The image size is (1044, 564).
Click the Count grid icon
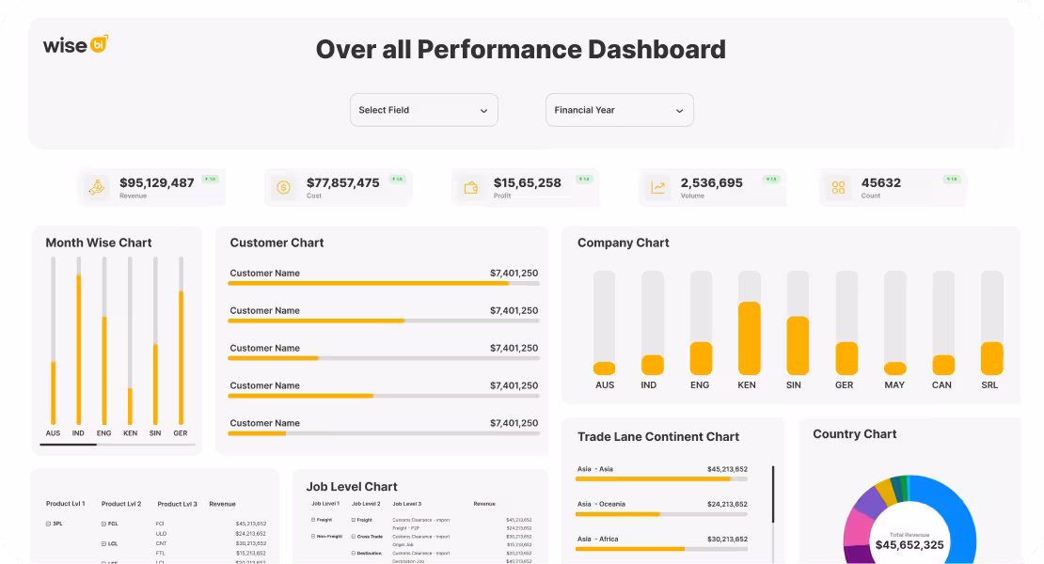(838, 187)
